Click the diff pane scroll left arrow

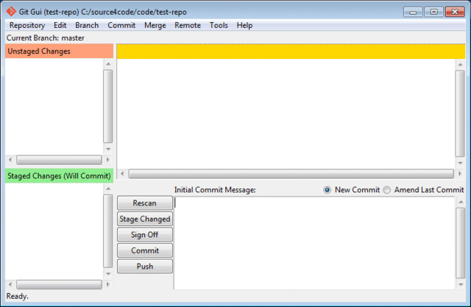click(122, 174)
